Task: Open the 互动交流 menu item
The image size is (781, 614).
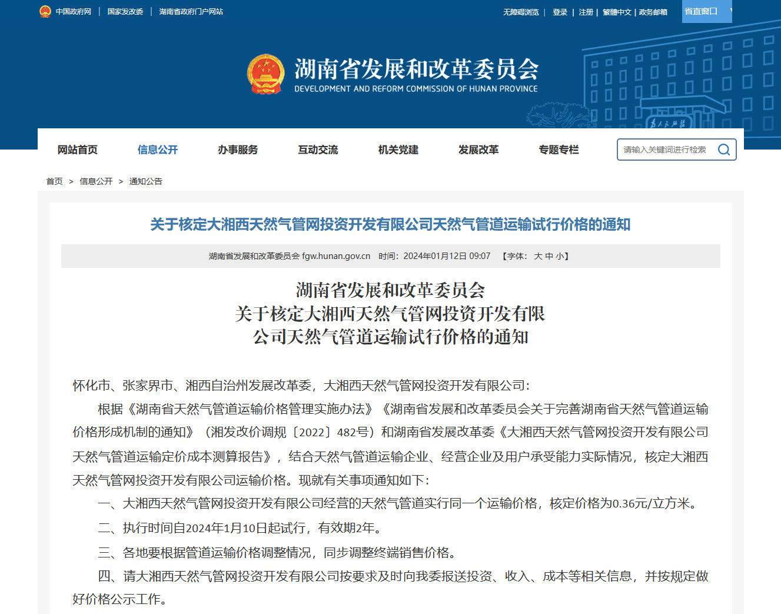Action: pos(318,150)
